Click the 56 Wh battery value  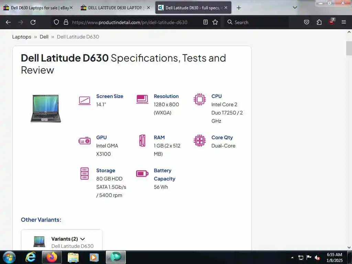pos(161,187)
